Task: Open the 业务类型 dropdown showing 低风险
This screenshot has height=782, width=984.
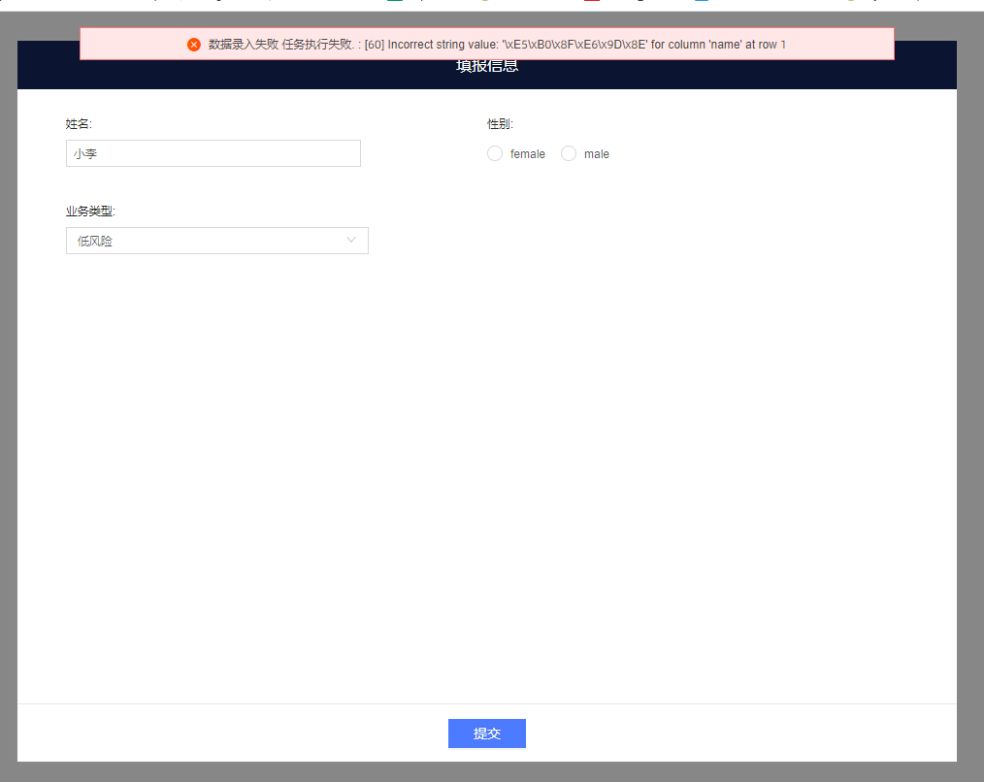Action: coord(216,241)
